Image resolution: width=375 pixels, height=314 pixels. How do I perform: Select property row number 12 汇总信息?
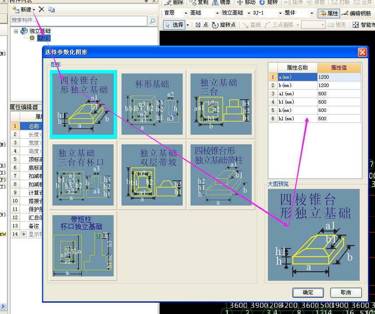(27, 217)
